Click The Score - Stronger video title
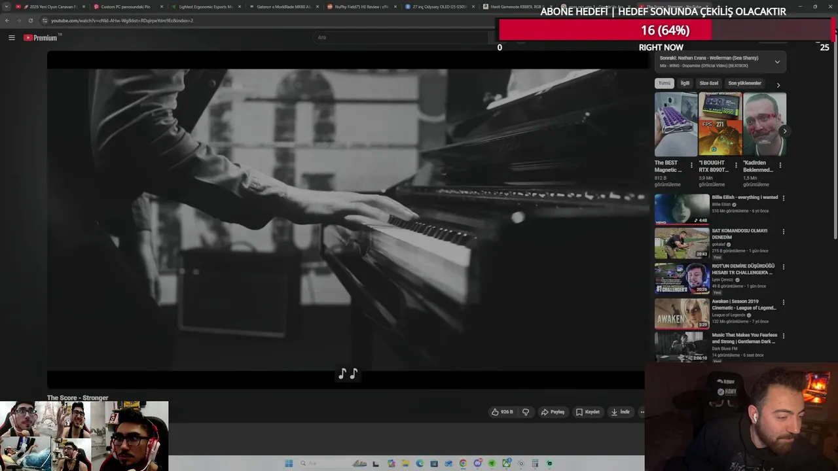The height and width of the screenshot is (471, 838). pos(77,398)
